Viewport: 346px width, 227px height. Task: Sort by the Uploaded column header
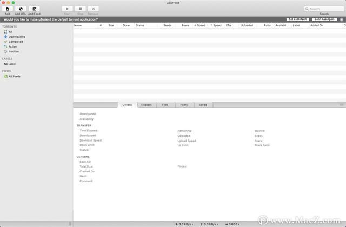pyautogui.click(x=247, y=25)
